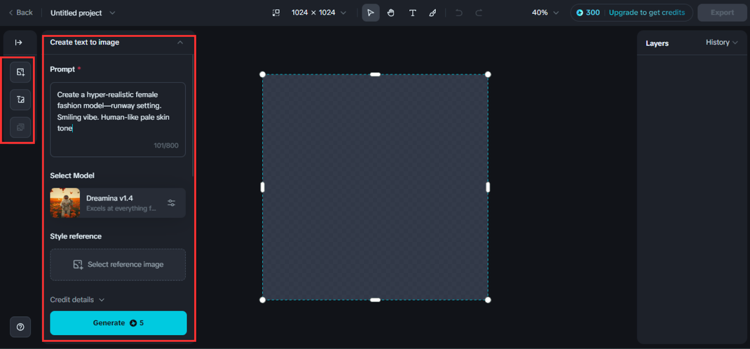Screen dimensions: 750x349
Task: Click the Layers panel title
Action: pyautogui.click(x=657, y=43)
